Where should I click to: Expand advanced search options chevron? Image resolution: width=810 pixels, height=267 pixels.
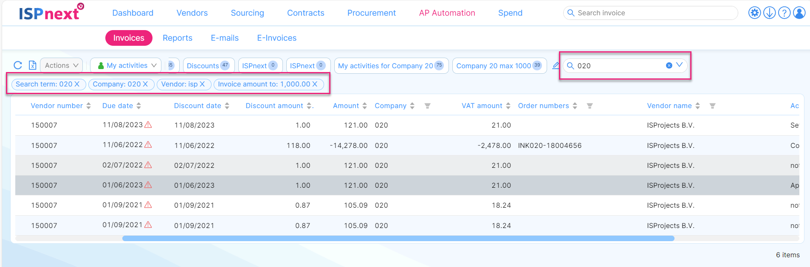(679, 65)
